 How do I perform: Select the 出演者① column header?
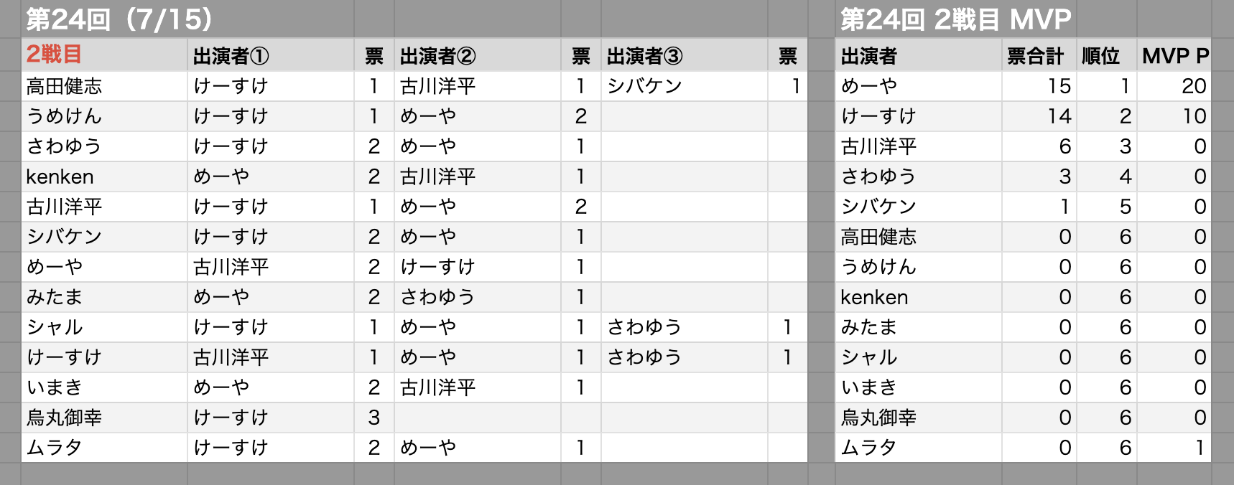click(271, 55)
